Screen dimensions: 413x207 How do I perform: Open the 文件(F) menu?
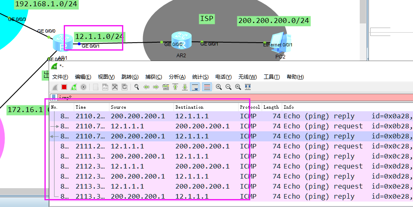(60, 77)
